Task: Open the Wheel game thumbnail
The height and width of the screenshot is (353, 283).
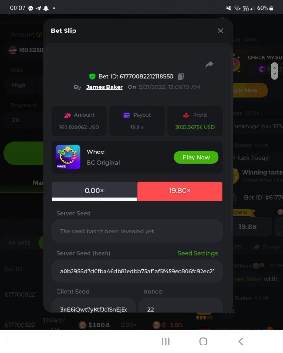Action: [x=68, y=157]
